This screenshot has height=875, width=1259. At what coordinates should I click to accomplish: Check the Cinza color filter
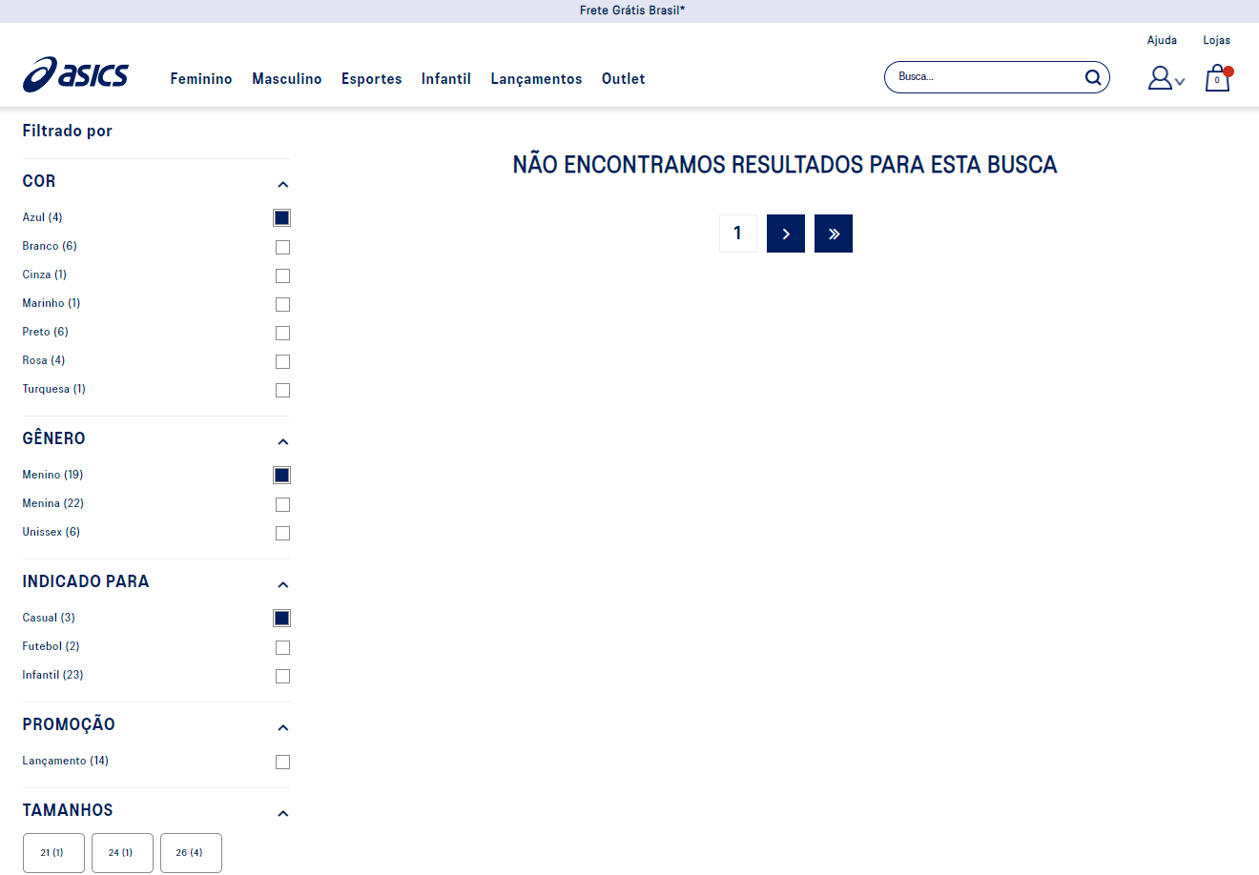click(282, 275)
